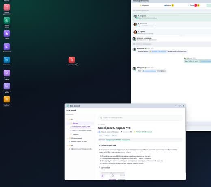
Task: Open the form constructor desktop icon
Action: pos(7,86)
